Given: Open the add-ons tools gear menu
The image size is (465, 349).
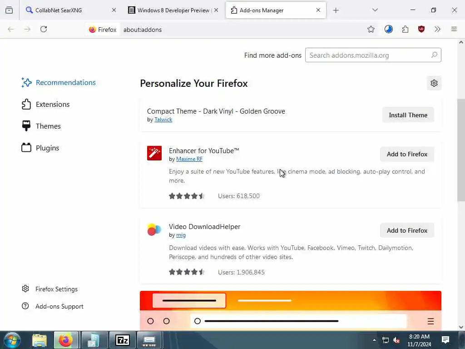Looking at the screenshot, I should pyautogui.click(x=434, y=83).
